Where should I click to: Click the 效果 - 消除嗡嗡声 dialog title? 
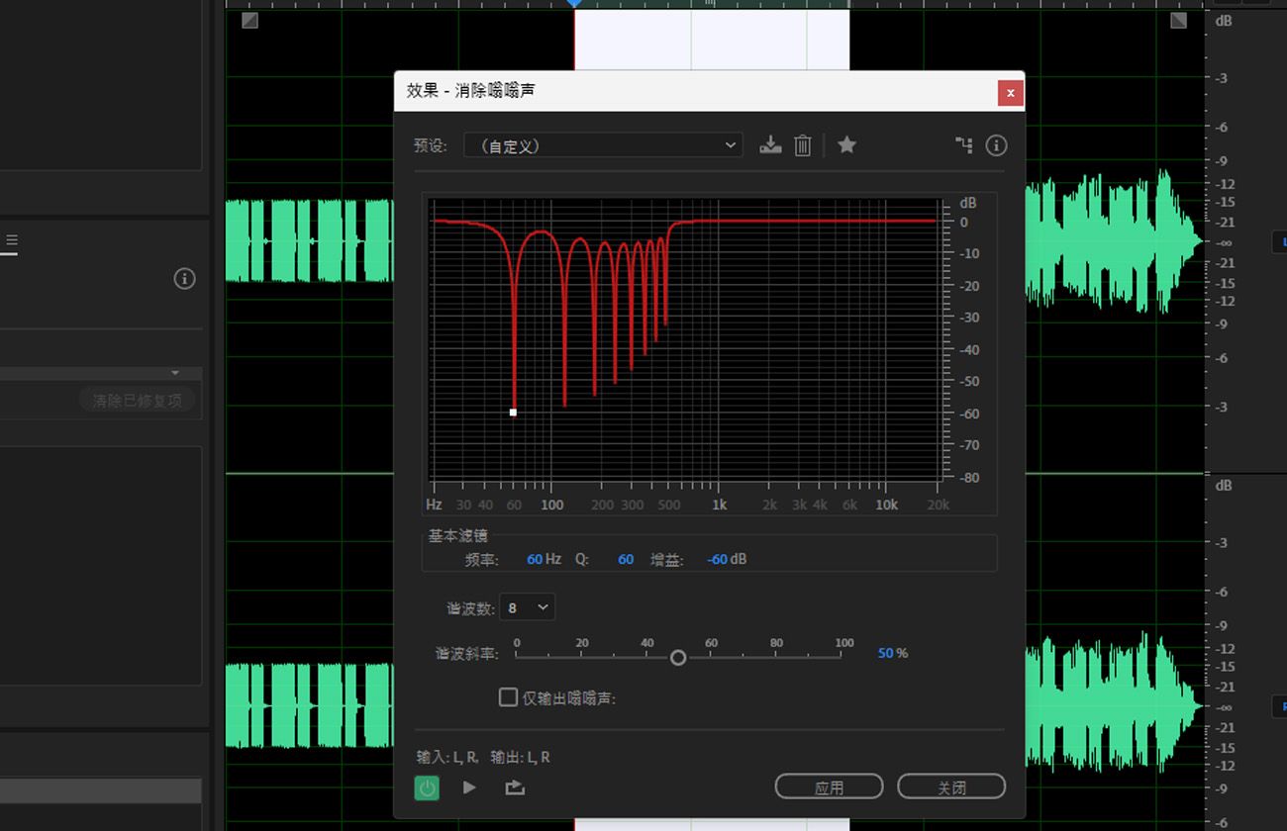[471, 91]
